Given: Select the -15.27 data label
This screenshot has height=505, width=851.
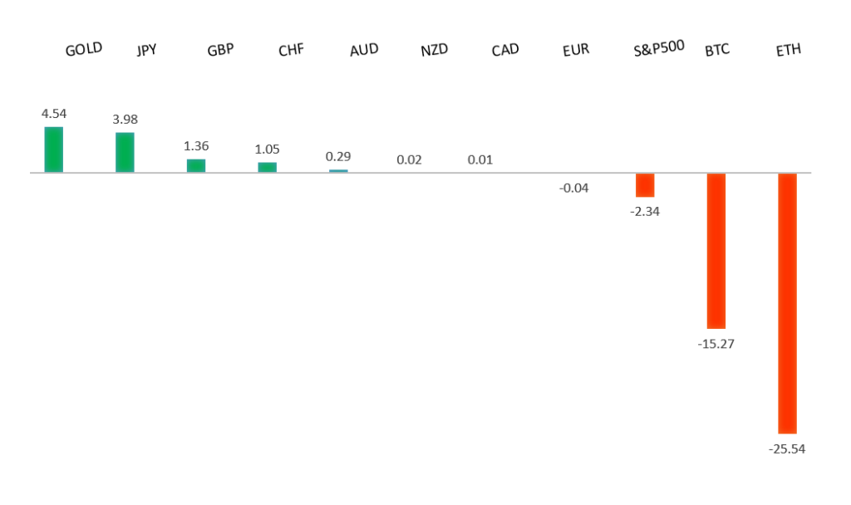Looking at the screenshot, I should (716, 343).
